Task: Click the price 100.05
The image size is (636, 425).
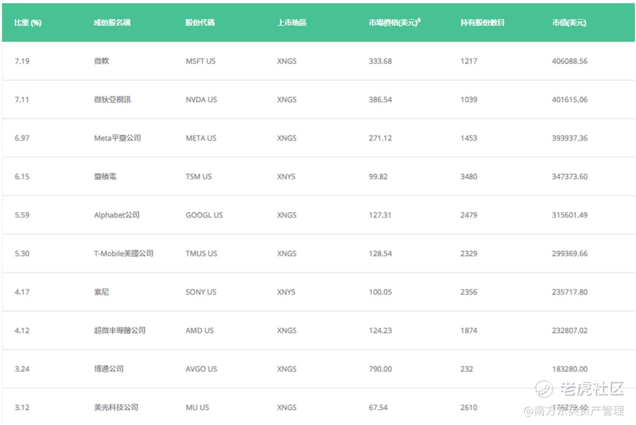Action: pyautogui.click(x=381, y=292)
